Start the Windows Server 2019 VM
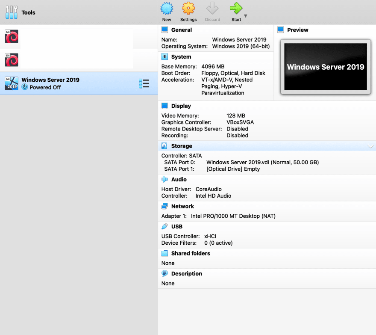The width and height of the screenshot is (376, 335). tap(236, 12)
